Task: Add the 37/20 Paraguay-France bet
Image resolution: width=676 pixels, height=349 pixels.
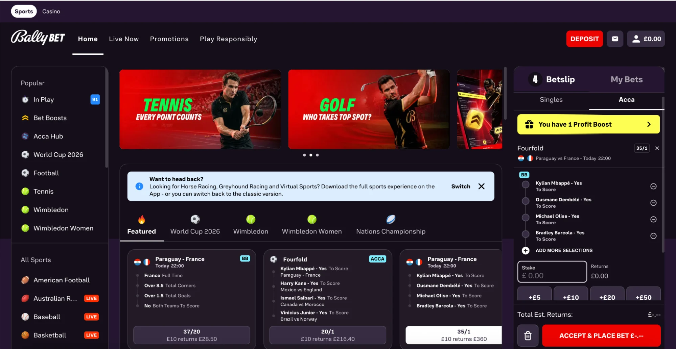Action: pos(192,335)
